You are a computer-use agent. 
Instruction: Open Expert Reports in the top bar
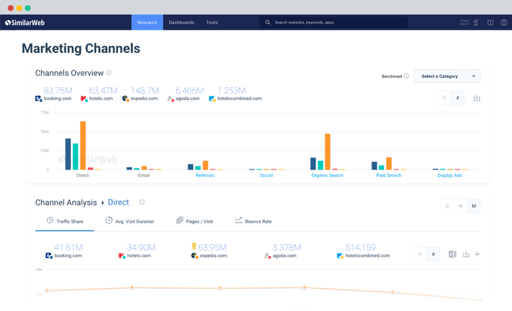tap(468, 23)
